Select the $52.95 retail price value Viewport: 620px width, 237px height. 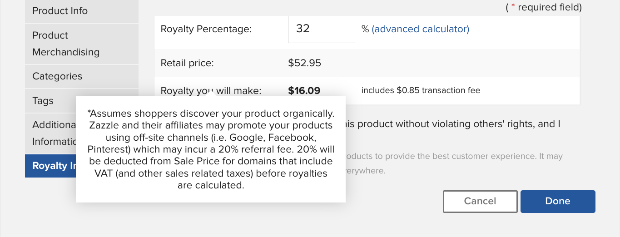coord(305,63)
